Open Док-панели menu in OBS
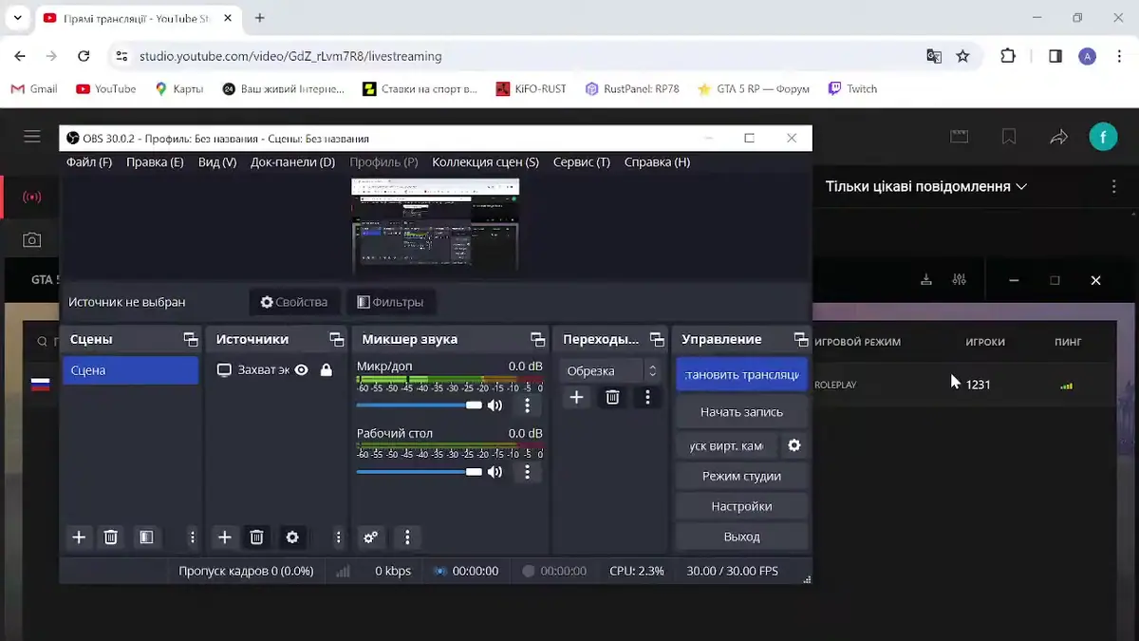 (x=292, y=162)
